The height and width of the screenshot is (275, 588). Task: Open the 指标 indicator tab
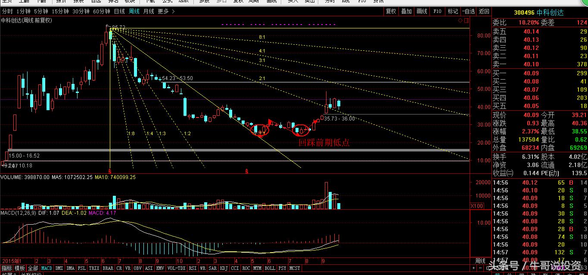(6, 268)
